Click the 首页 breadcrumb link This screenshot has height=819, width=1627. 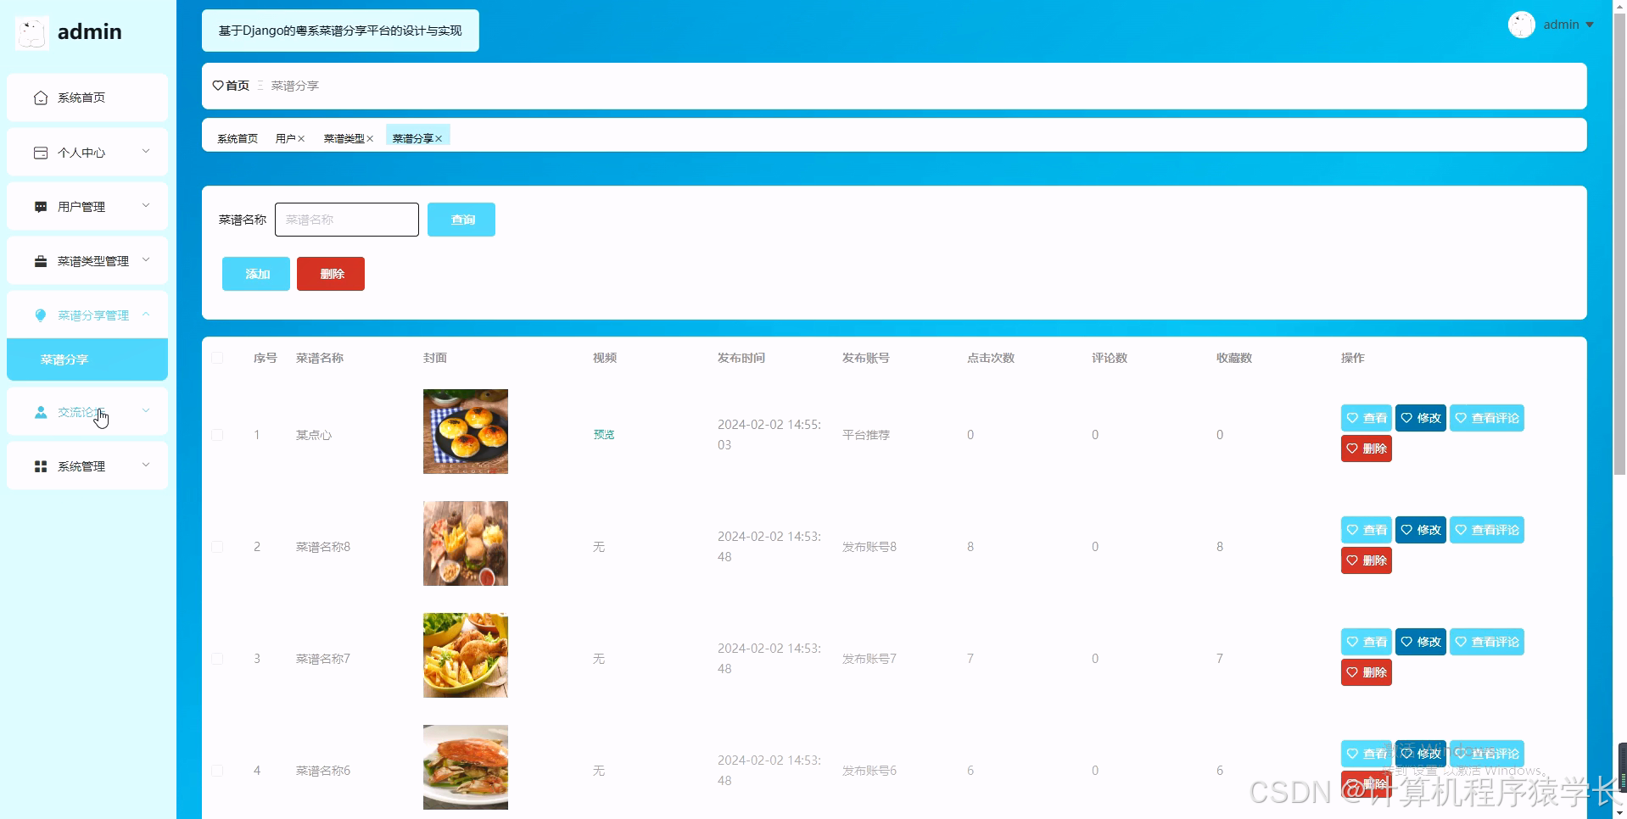point(238,86)
